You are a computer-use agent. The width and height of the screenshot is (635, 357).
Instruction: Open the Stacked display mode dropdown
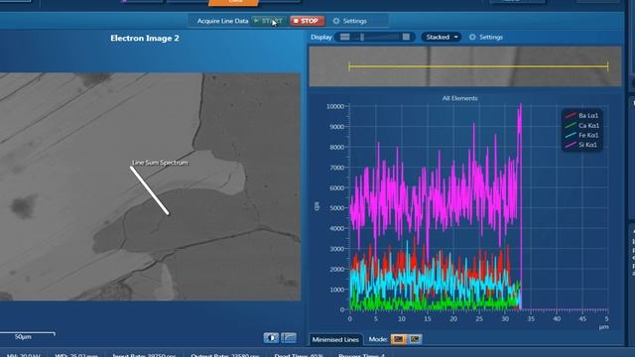[x=441, y=38]
